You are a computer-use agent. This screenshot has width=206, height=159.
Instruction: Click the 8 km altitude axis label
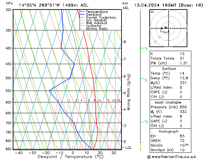[124, 42]
